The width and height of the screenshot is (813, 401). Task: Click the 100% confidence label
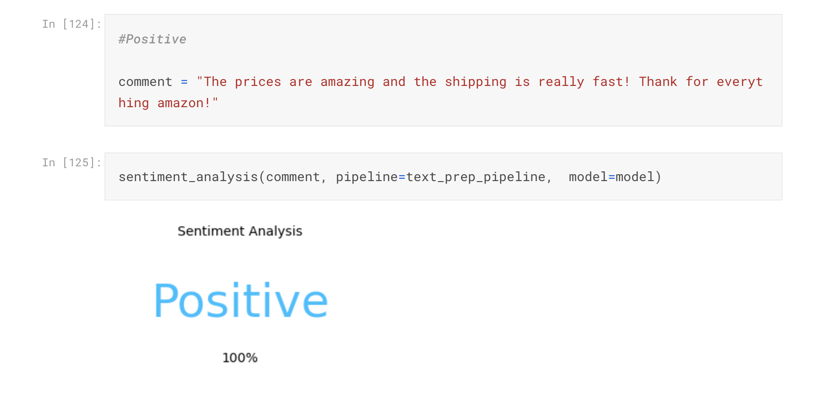[x=240, y=358]
